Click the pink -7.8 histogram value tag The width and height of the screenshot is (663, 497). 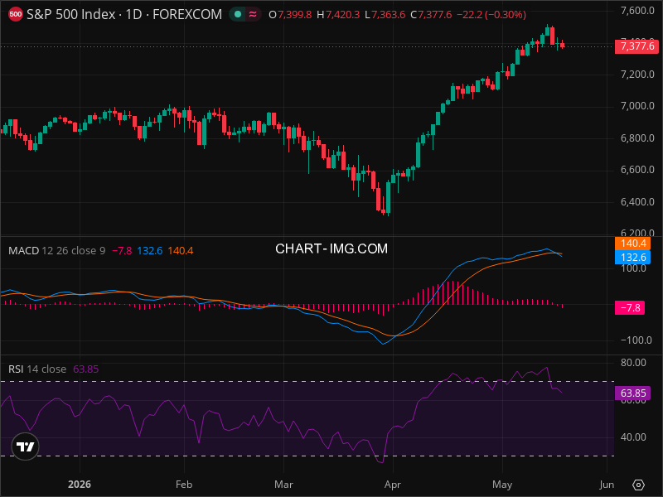click(x=630, y=307)
